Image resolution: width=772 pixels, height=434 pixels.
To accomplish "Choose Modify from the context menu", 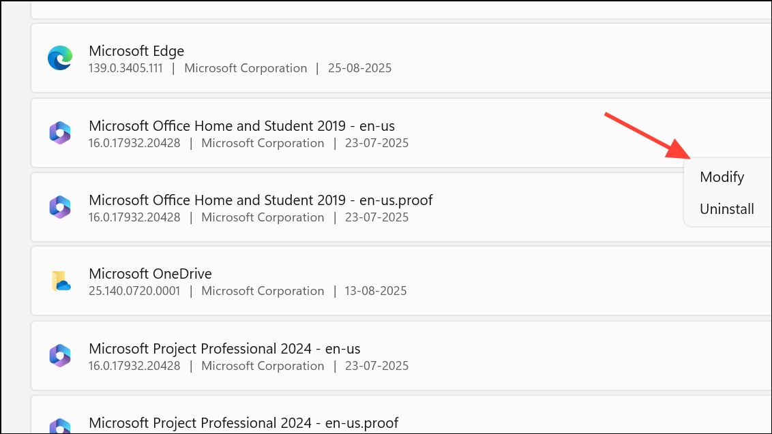I will coord(722,176).
